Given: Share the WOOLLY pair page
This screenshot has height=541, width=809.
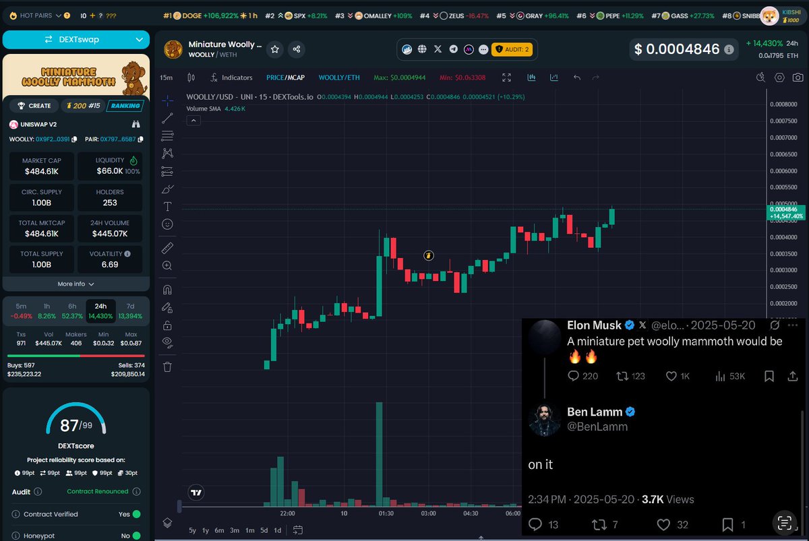Looking at the screenshot, I should 297,49.
